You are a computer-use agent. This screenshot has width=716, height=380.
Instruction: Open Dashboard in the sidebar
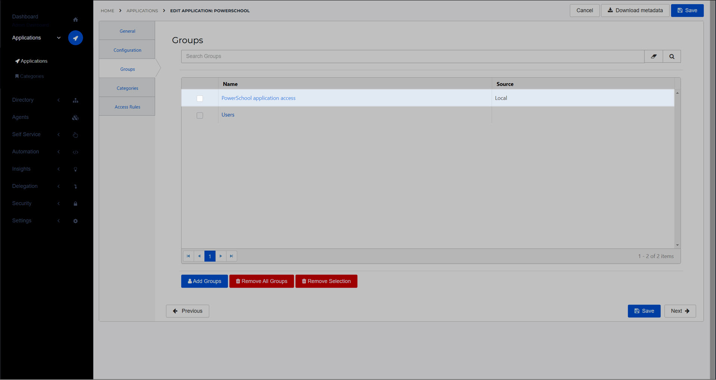click(25, 16)
